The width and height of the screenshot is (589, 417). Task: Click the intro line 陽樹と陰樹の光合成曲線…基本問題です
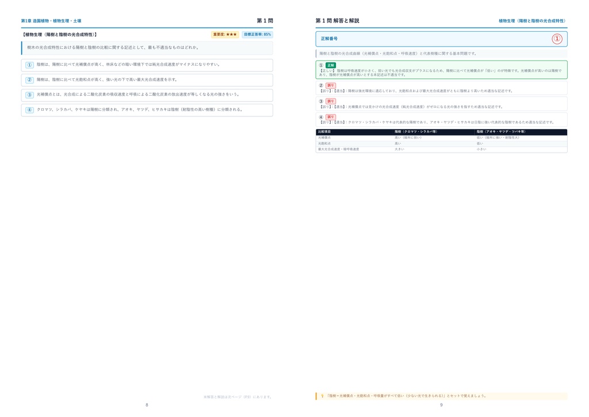click(x=398, y=54)
